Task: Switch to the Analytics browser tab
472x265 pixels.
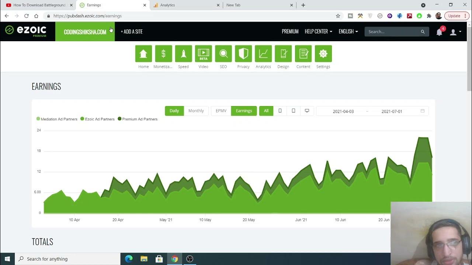Action: 184,5
